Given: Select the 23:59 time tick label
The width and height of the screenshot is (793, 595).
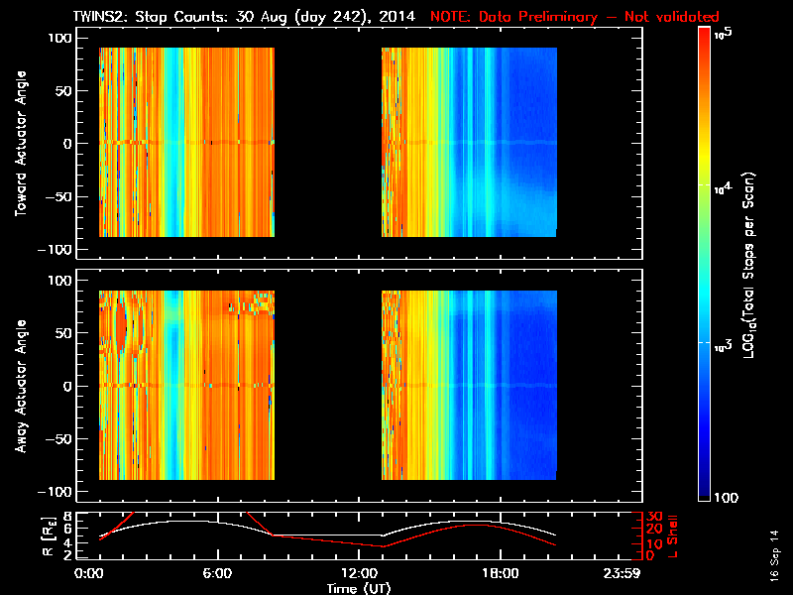Looking at the screenshot, I should coord(624,574).
